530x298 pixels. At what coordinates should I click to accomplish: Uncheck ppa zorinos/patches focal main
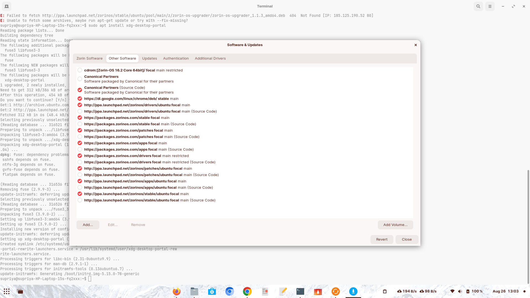[80, 169]
